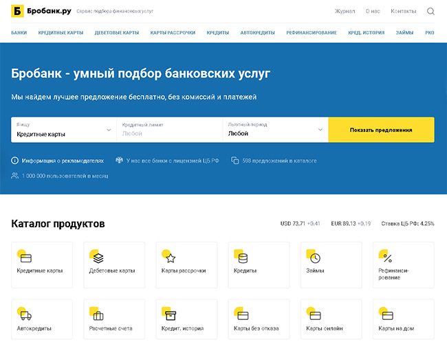Open КРЕД. ИСТОРИЯ menu item

pos(367,33)
